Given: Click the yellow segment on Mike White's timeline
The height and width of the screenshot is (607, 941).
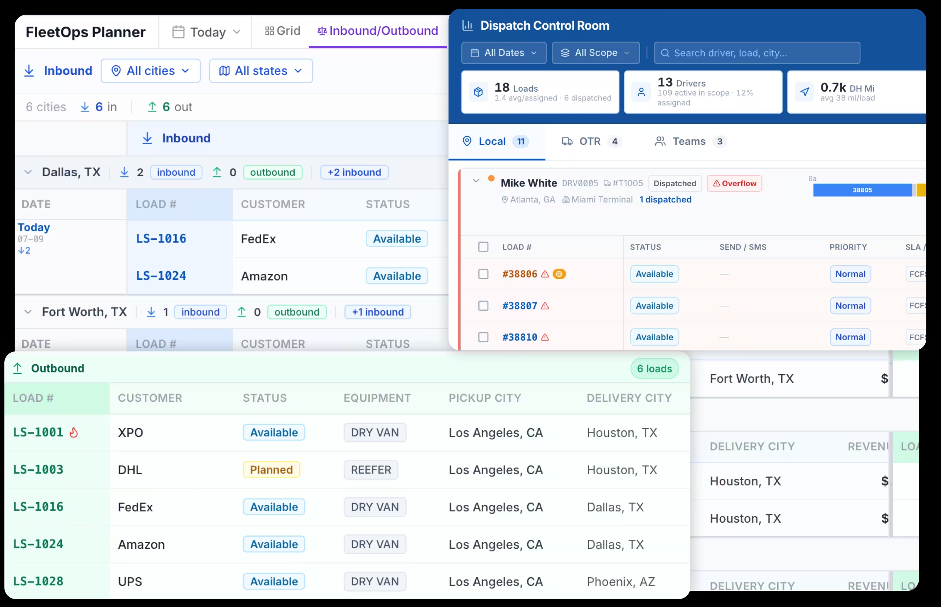Looking at the screenshot, I should 921,190.
